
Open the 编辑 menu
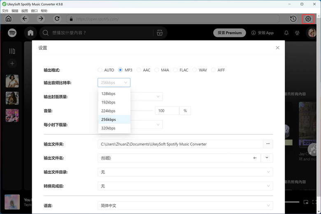(x=15, y=11)
